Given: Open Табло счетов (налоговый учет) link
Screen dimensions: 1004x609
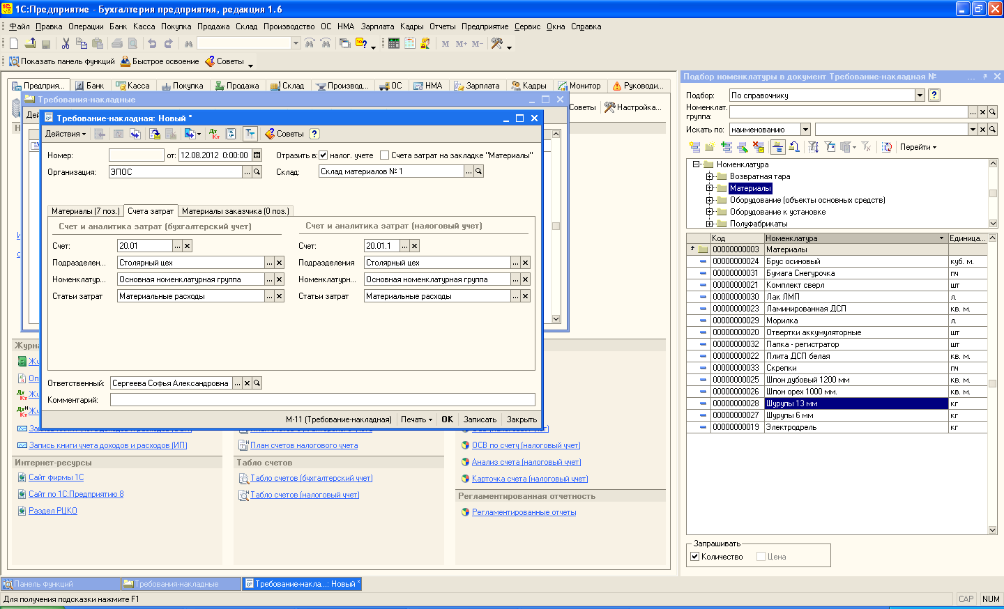Looking at the screenshot, I should [x=305, y=495].
